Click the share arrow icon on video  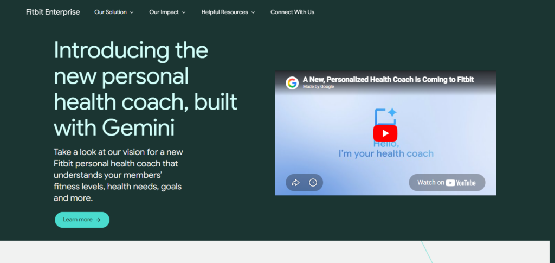[295, 183]
